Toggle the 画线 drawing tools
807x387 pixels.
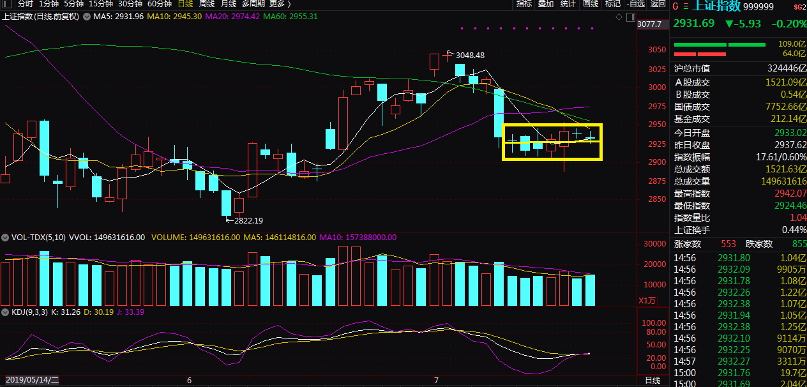click(591, 4)
